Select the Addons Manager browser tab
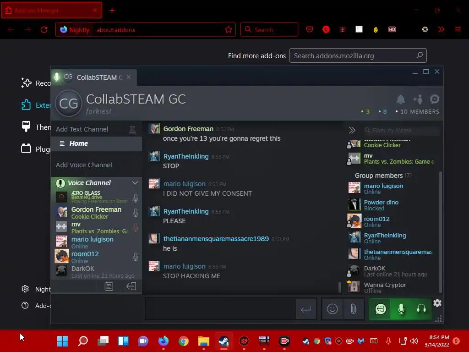This screenshot has height=352, width=469. coord(51,11)
